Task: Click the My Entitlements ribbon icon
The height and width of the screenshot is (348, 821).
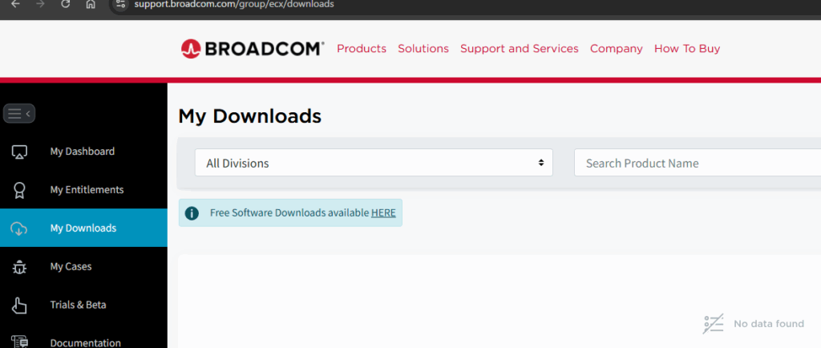Action: (20, 190)
